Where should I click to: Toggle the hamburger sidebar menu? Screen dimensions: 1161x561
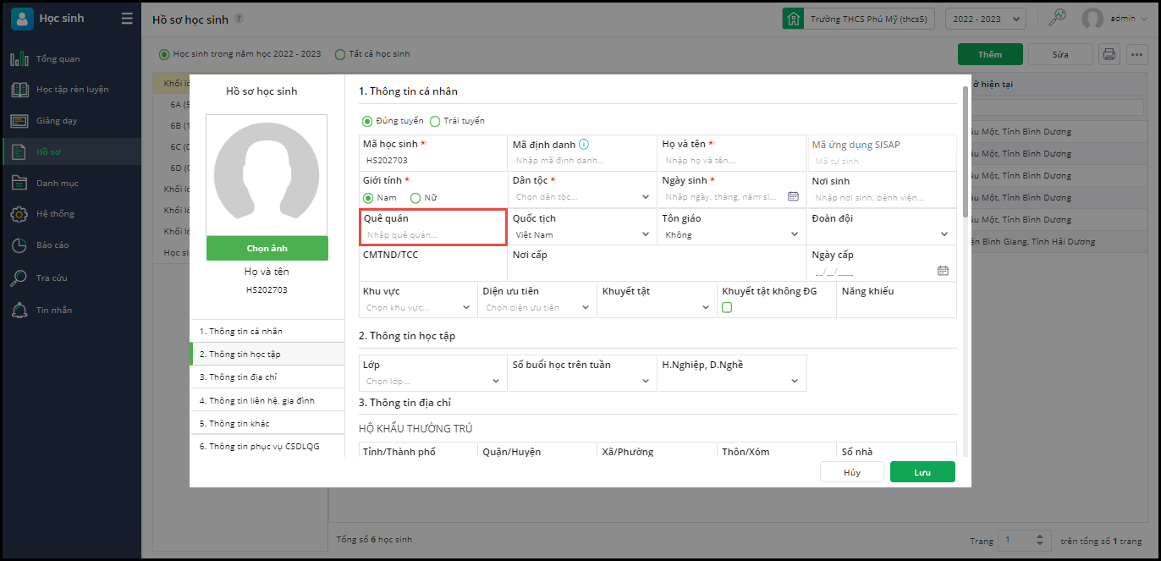127,19
